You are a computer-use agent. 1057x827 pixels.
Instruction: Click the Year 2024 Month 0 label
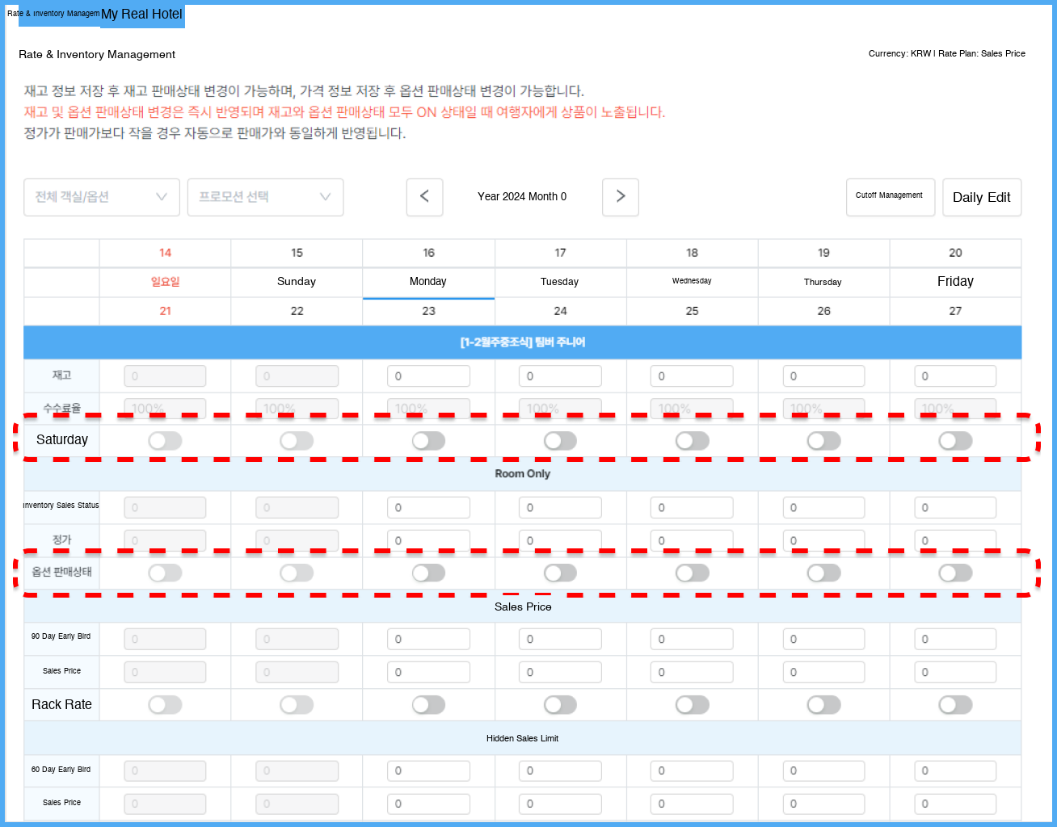tap(522, 197)
